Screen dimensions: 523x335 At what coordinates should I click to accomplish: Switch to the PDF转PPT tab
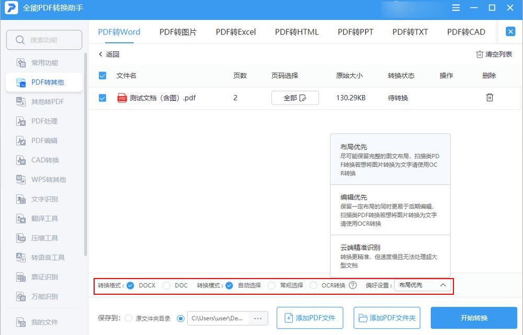coord(355,31)
